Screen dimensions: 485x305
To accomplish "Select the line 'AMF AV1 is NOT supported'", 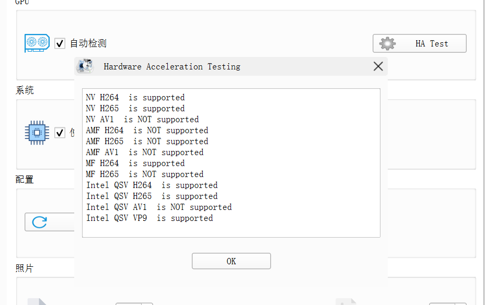I will point(145,152).
